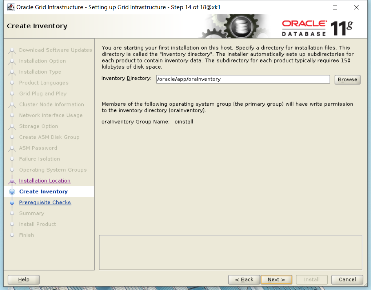This screenshot has width=371, height=290.
Task: Click the Operating System Groups step
Action: click(x=53, y=170)
